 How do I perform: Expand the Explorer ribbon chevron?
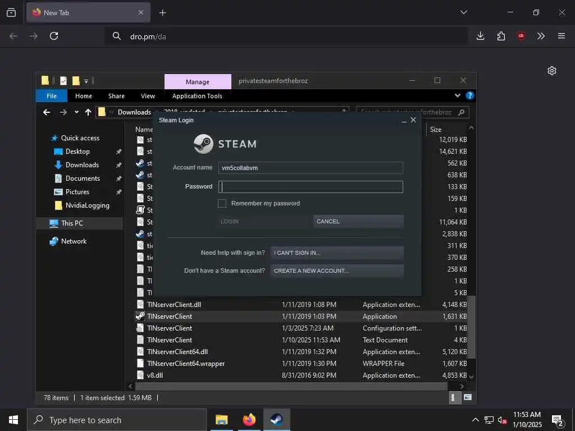pyautogui.click(x=457, y=95)
